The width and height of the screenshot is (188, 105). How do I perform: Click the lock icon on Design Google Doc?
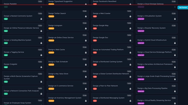click(x=130, y=40)
